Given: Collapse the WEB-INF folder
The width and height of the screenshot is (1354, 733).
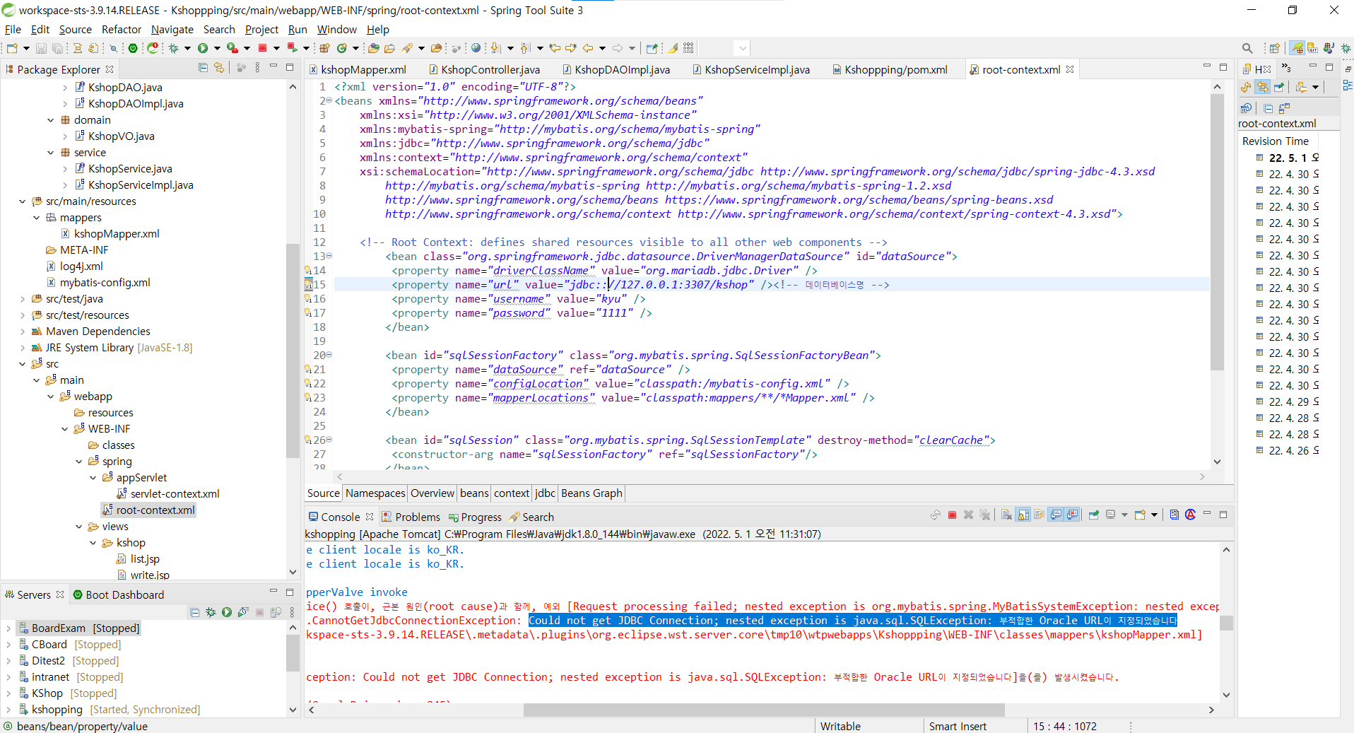Looking at the screenshot, I should [x=64, y=429].
